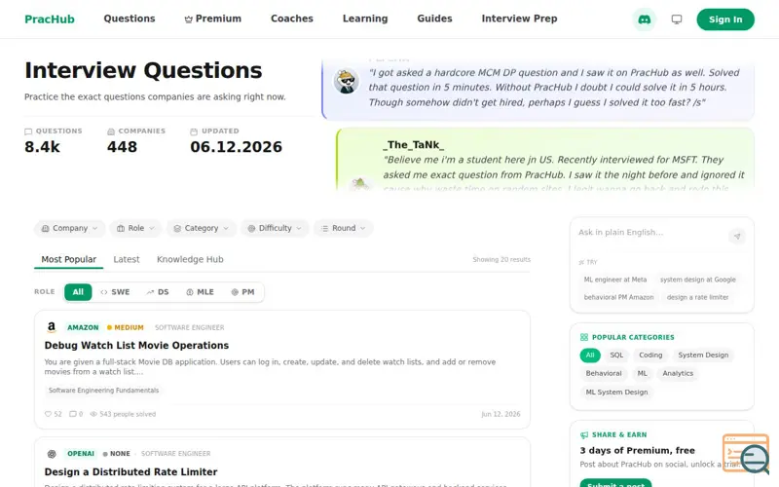The image size is (779, 487).
Task: Click the Share & Earn megaphone icon
Action: click(x=583, y=434)
